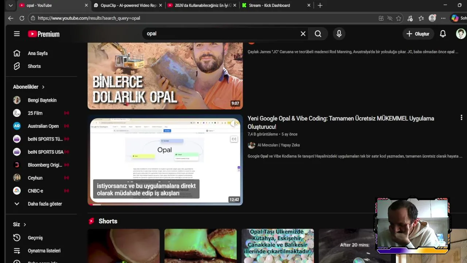Start voice search with the microphone
This screenshot has height=263, width=467.
click(339, 34)
